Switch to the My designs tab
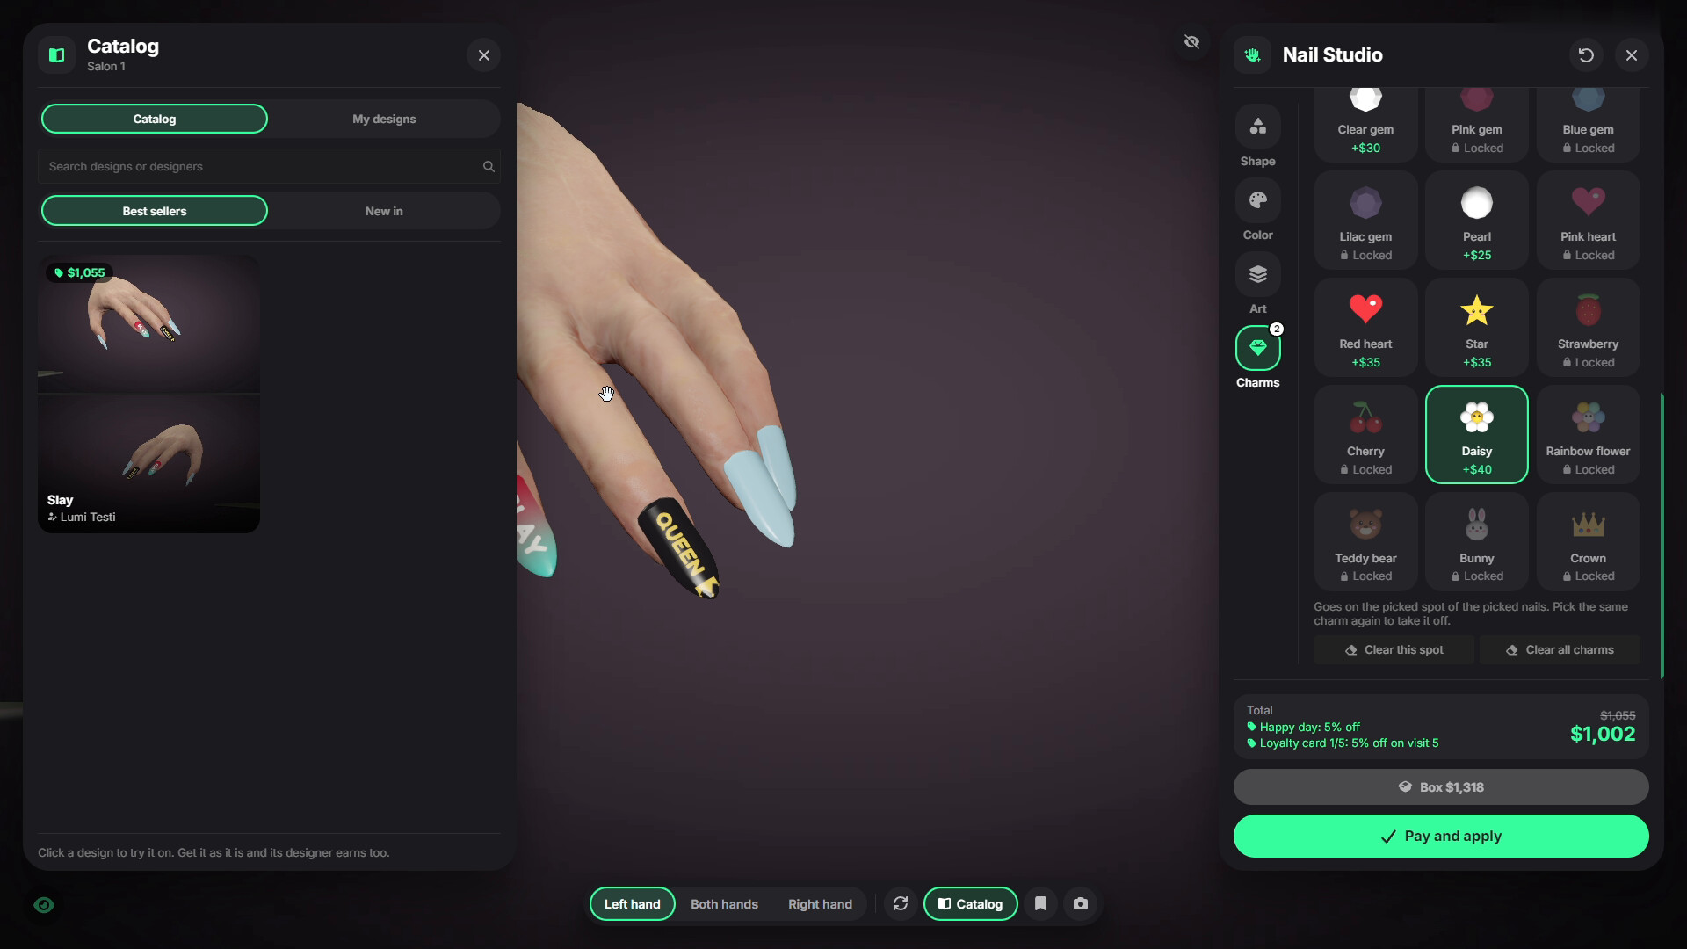This screenshot has height=949, width=1687. point(384,119)
